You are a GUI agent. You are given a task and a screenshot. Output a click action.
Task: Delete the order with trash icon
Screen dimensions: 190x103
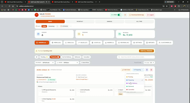pos(151,70)
